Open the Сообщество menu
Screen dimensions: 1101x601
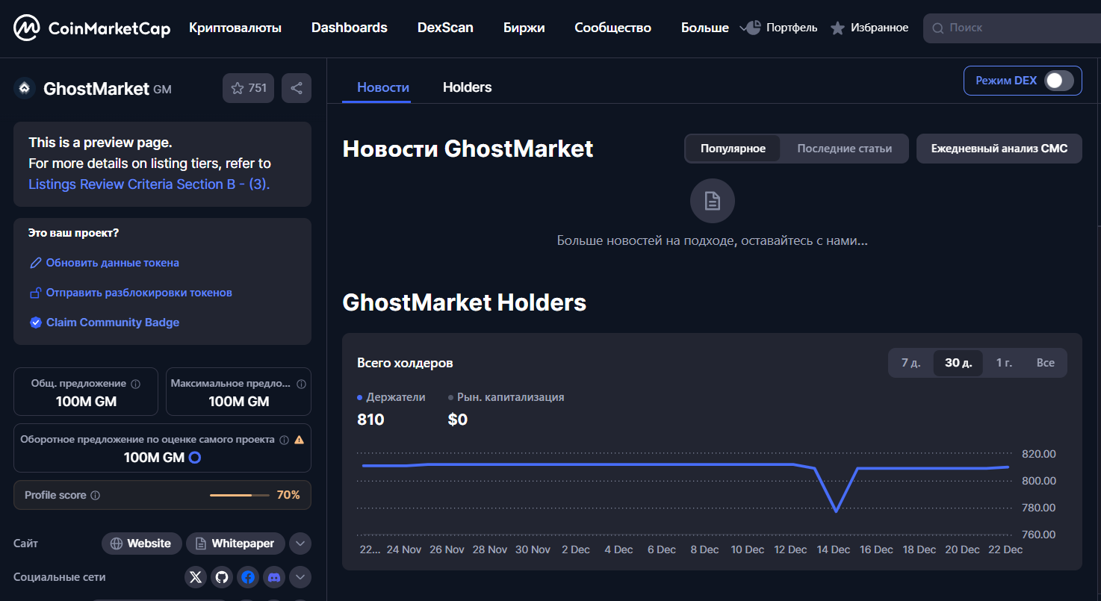click(x=613, y=28)
